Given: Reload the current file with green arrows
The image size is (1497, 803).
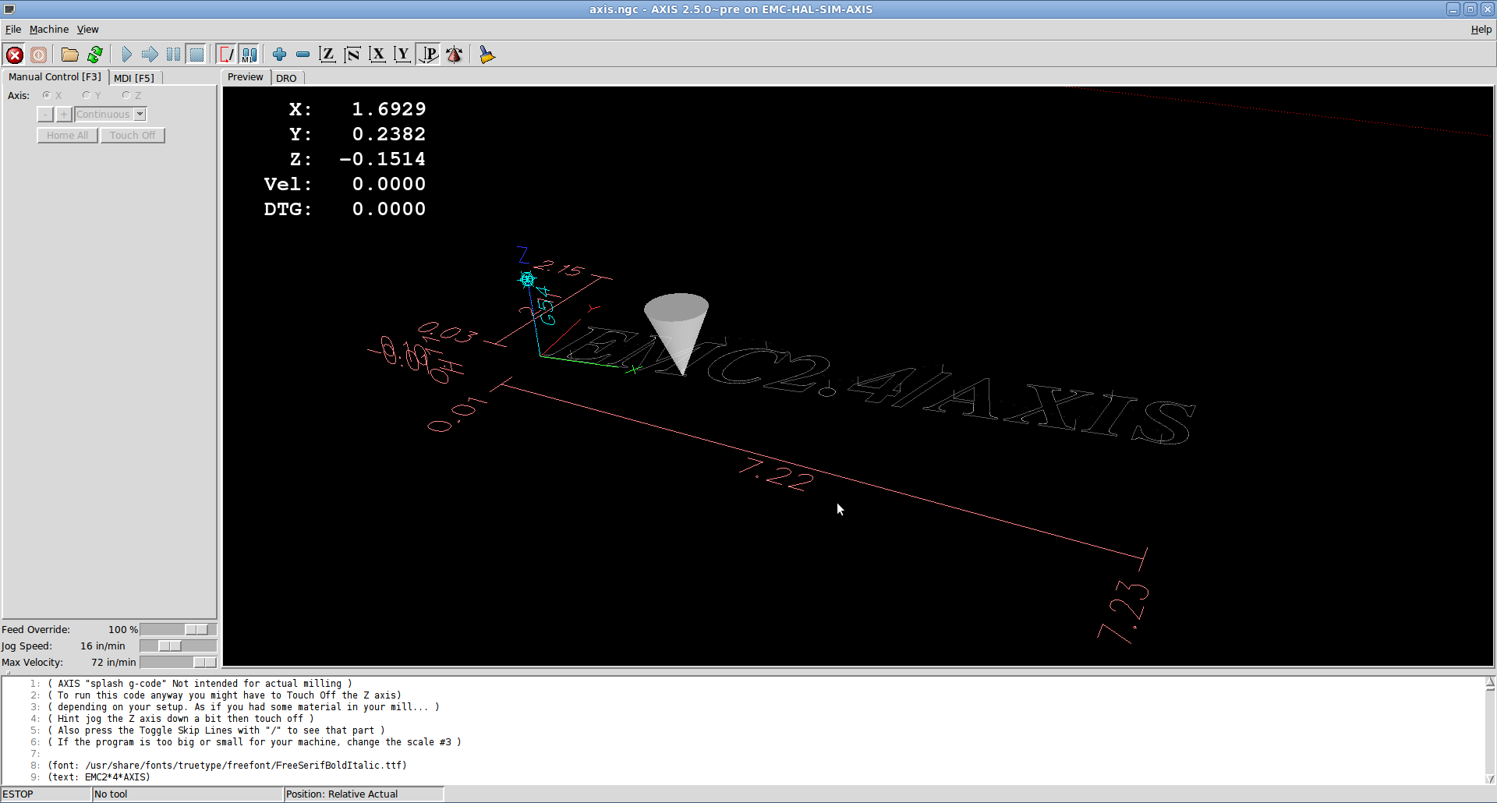Looking at the screenshot, I should click(95, 55).
